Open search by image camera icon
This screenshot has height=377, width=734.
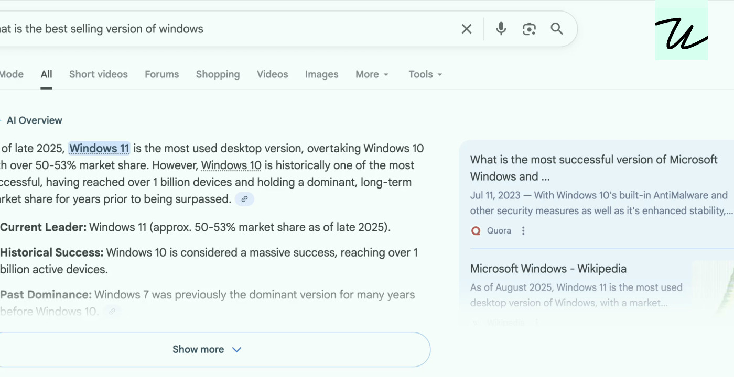click(x=530, y=29)
